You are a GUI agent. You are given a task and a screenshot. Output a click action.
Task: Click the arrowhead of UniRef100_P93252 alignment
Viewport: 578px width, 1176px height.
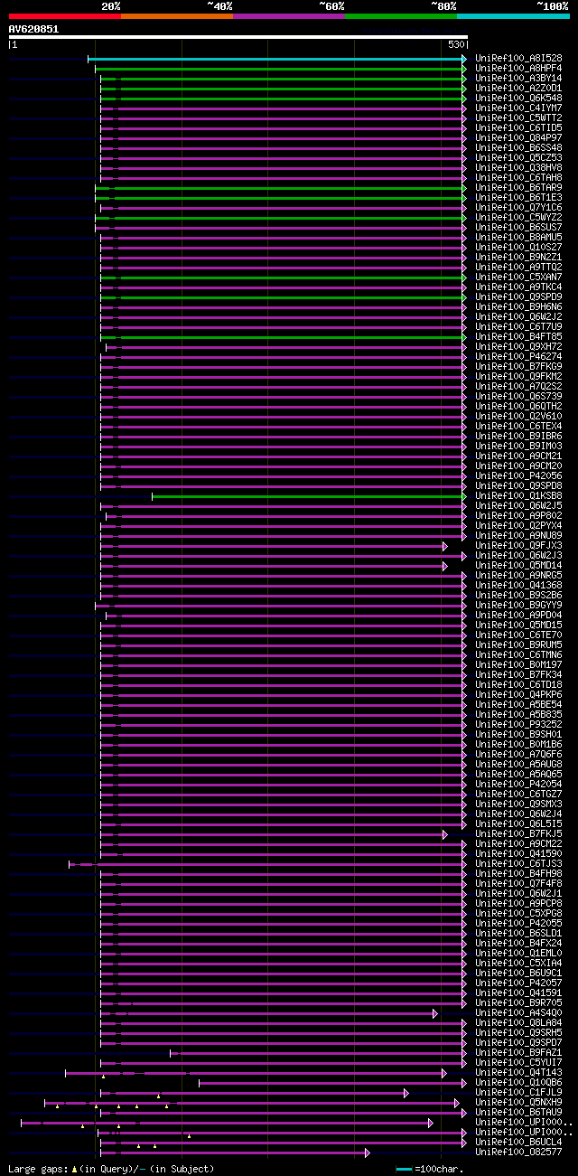pos(464,724)
